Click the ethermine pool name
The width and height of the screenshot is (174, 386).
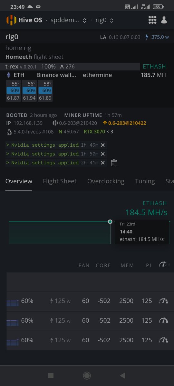click(x=97, y=75)
